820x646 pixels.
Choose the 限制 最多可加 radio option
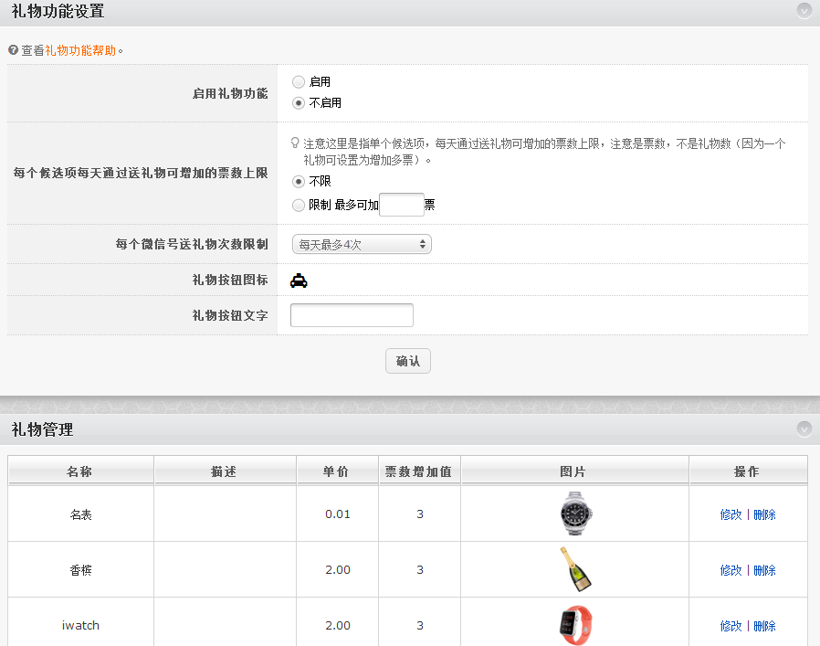click(x=299, y=206)
